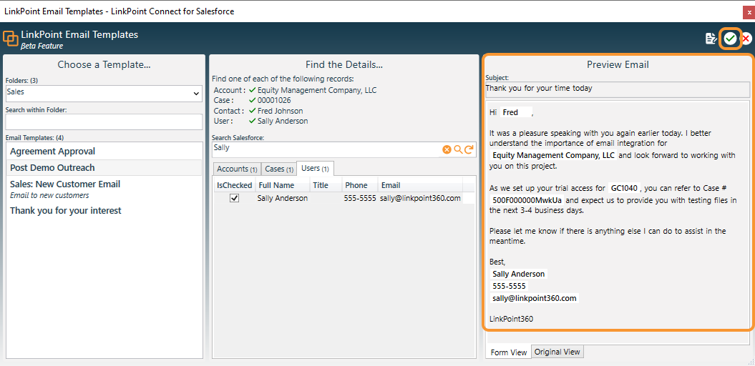
Task: Click the Fred merge field in preview
Action: point(516,112)
